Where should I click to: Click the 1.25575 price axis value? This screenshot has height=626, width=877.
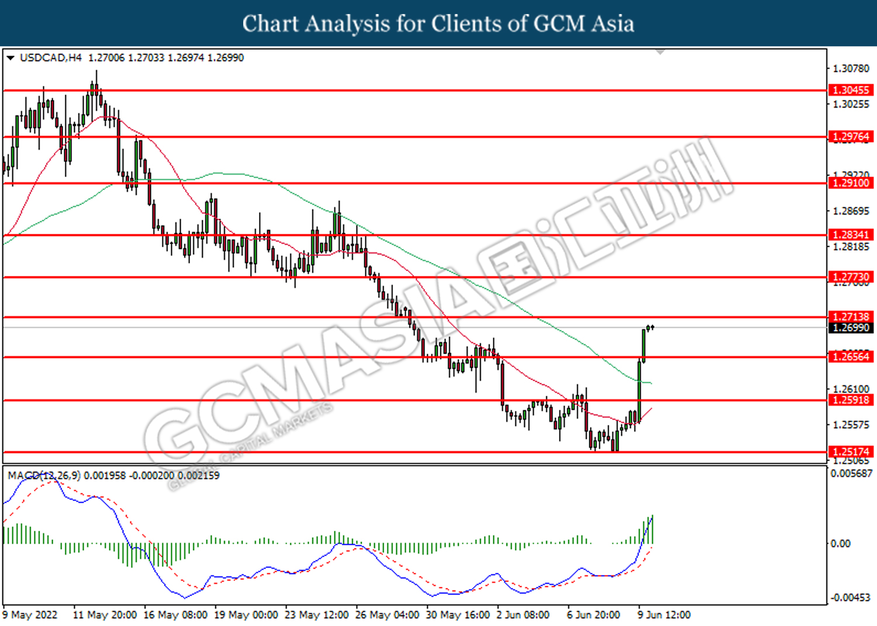click(851, 425)
